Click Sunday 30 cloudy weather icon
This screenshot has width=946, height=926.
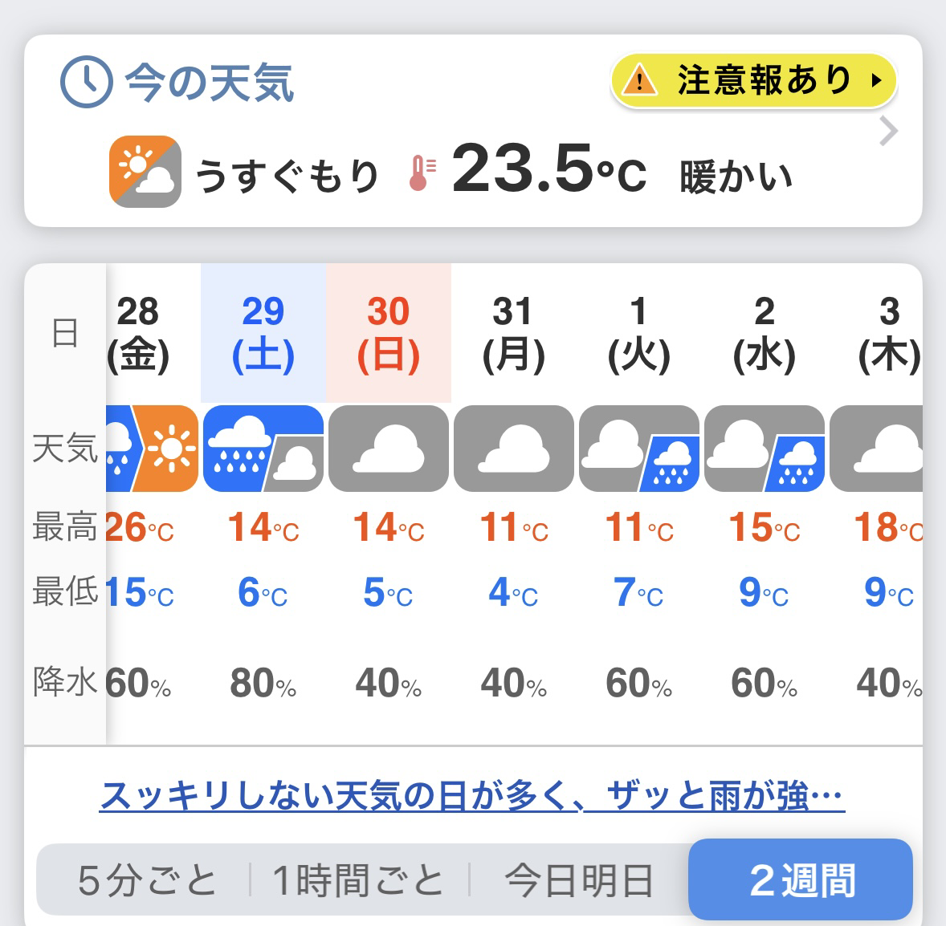point(389,449)
